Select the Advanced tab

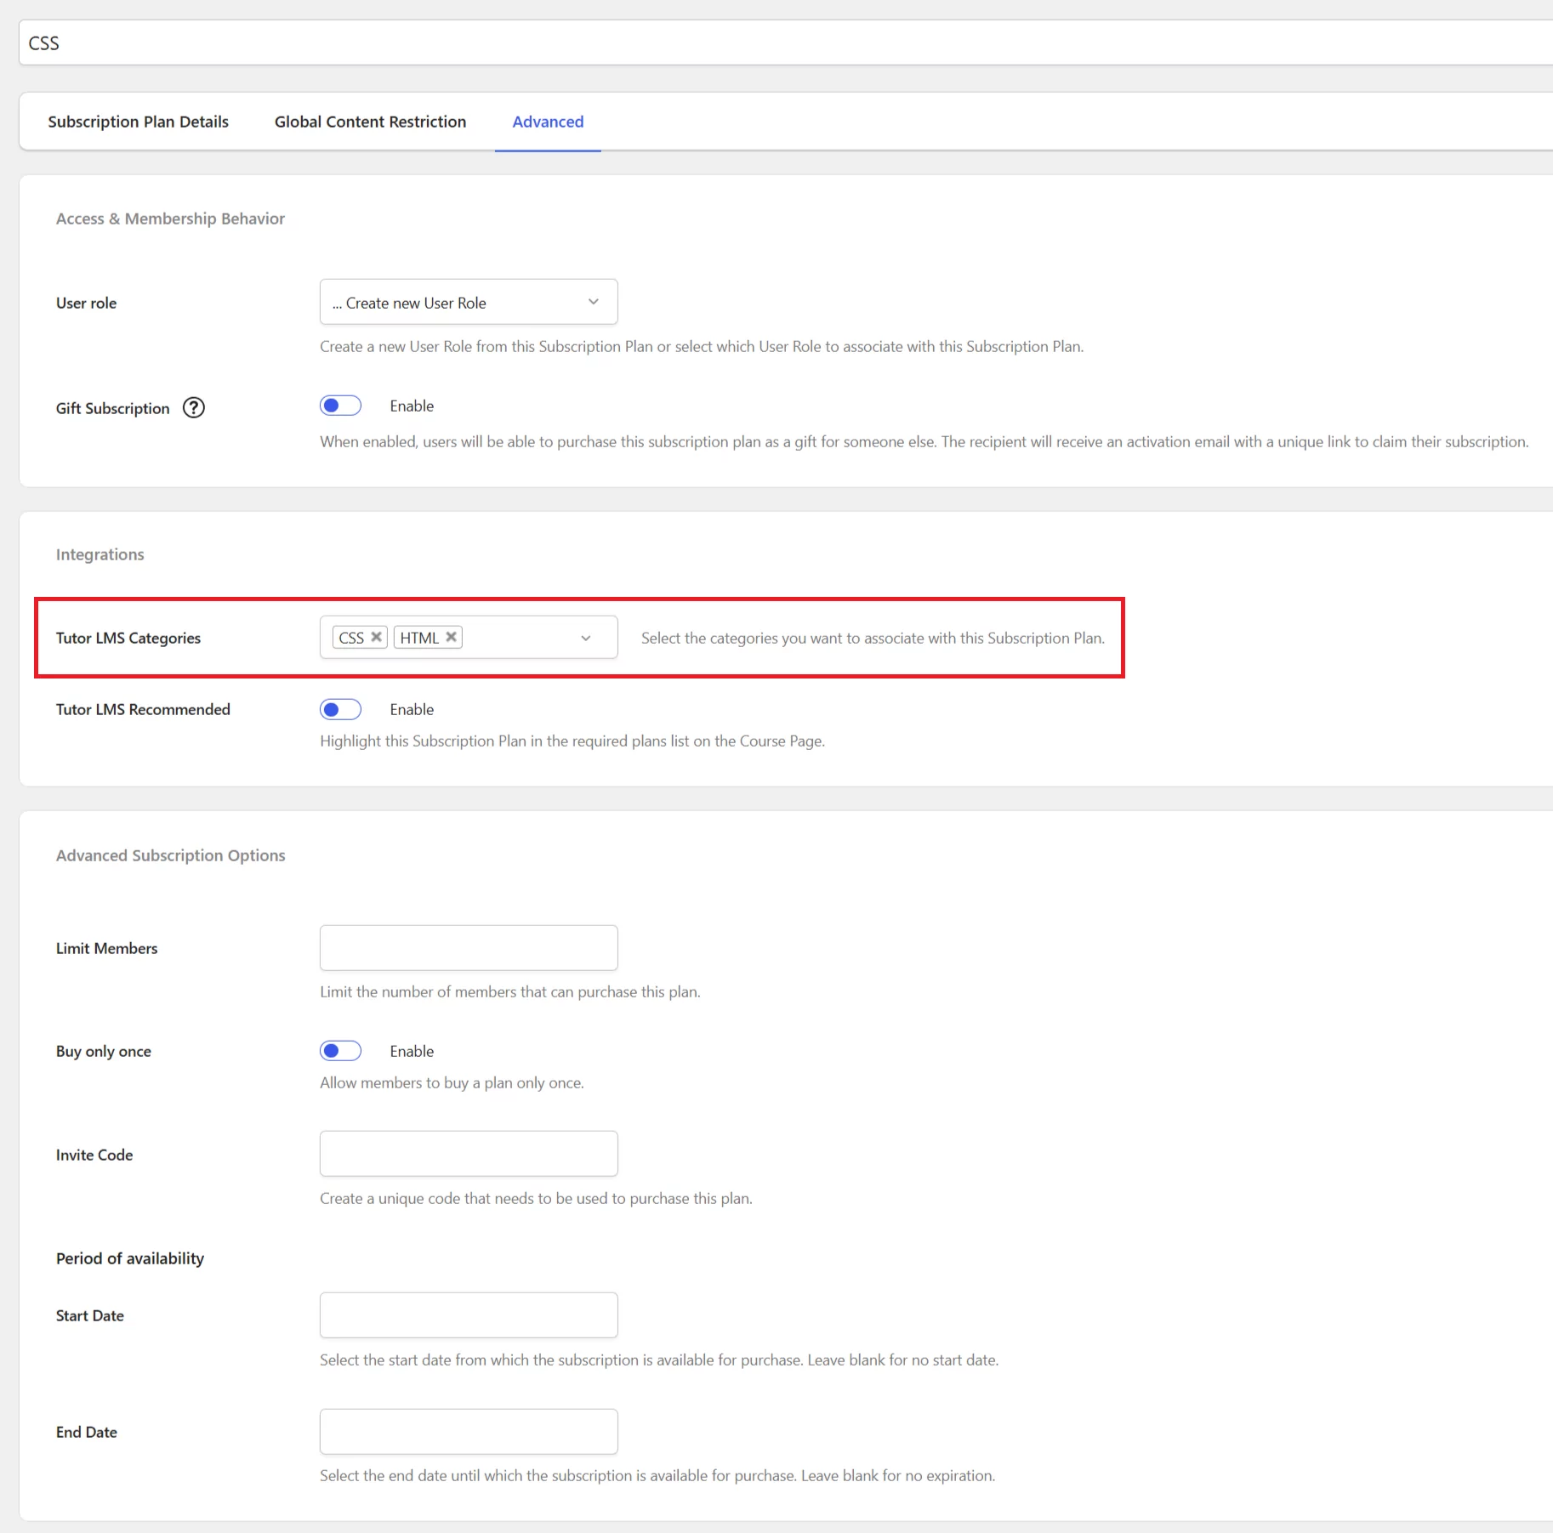548,122
